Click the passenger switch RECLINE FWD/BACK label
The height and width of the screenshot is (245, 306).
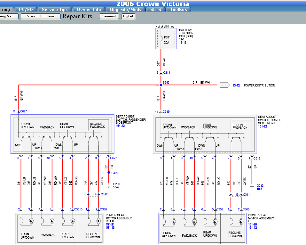(x=97, y=125)
